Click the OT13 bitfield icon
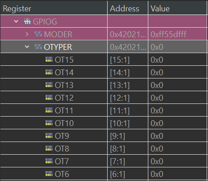The image size is (208, 181). coord(49,85)
